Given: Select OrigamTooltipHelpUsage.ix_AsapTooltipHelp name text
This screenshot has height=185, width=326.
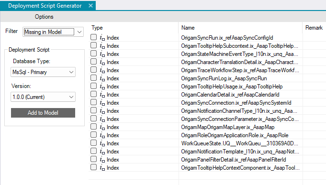Looking at the screenshot, I should click(x=232, y=87).
